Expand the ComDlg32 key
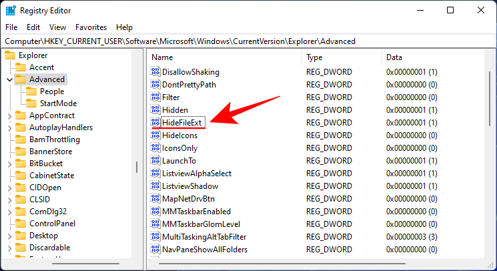The width and height of the screenshot is (497, 271). coord(9,212)
